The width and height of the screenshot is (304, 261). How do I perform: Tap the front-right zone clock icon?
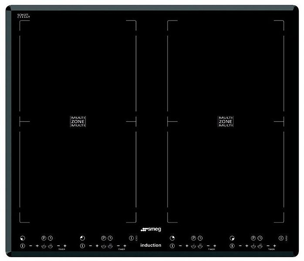[x=260, y=238]
